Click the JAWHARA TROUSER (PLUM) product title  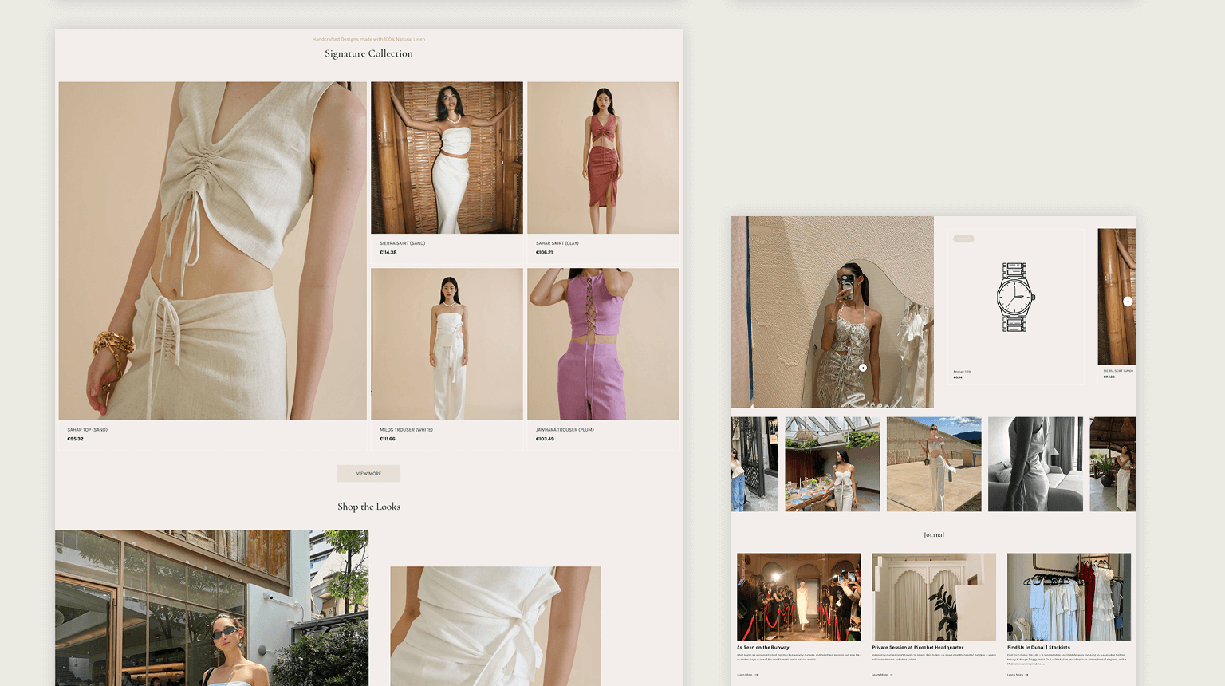565,430
